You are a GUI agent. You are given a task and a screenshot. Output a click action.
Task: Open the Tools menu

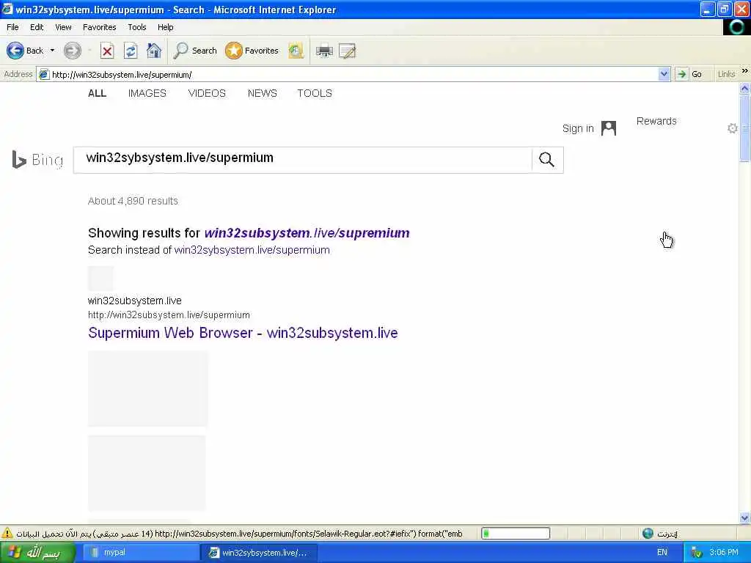137,27
